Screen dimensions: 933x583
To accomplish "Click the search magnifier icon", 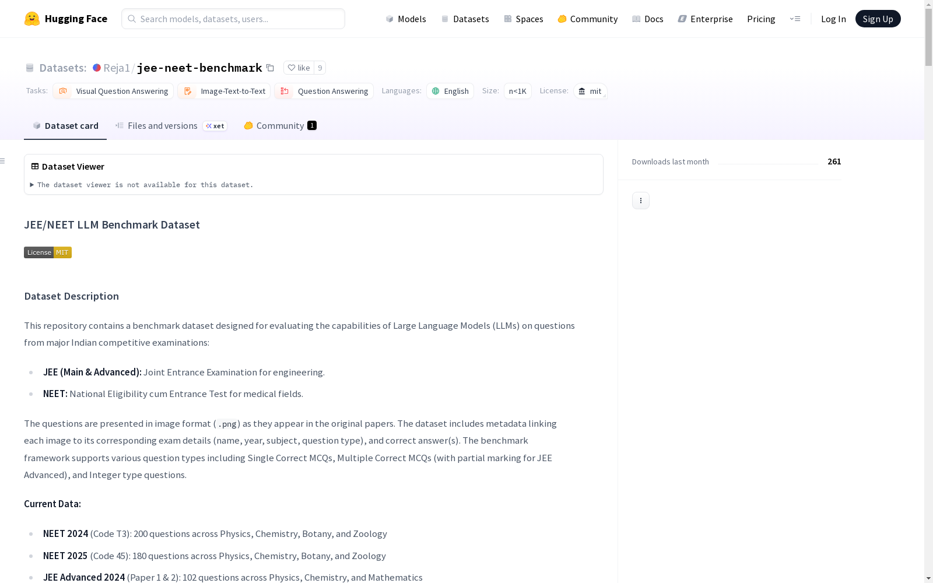I will click(x=132, y=19).
